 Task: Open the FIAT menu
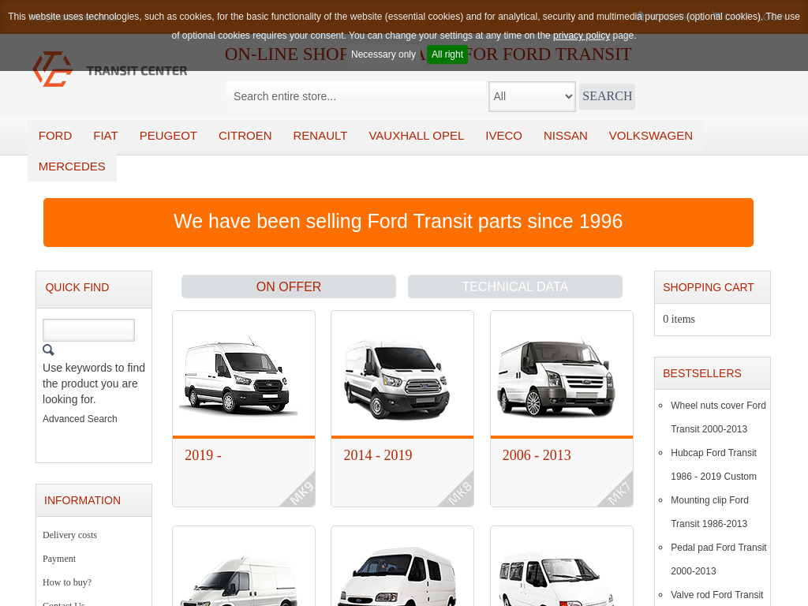click(106, 136)
